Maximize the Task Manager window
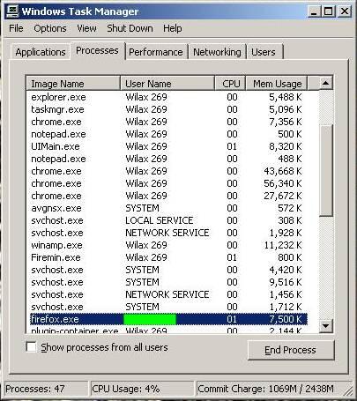 click(x=328, y=11)
